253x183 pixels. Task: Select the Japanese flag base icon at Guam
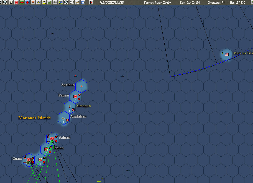point(29,160)
